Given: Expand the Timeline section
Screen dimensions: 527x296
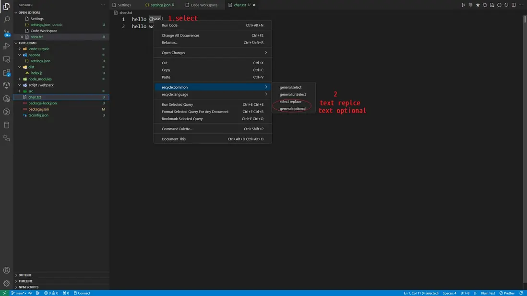Looking at the screenshot, I should [16, 281].
